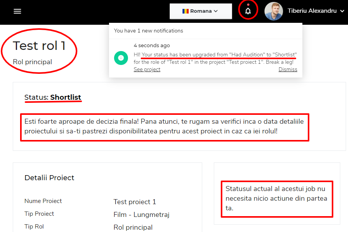Click the Romanian flag icon
Screen dimensions: 348x232
[186, 11]
